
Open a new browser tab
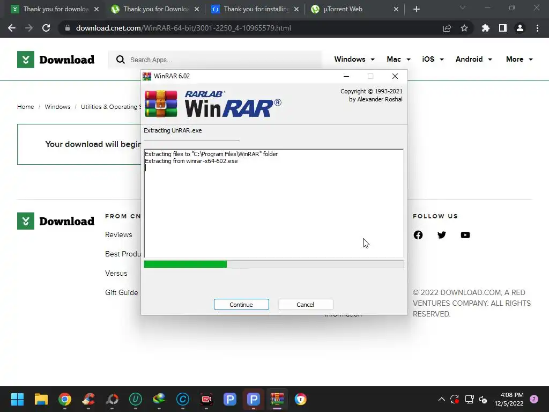[x=416, y=9]
